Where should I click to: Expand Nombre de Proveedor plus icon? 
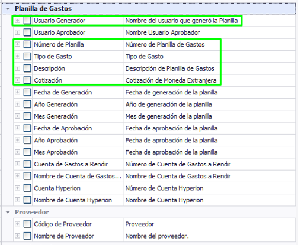coord(17,236)
